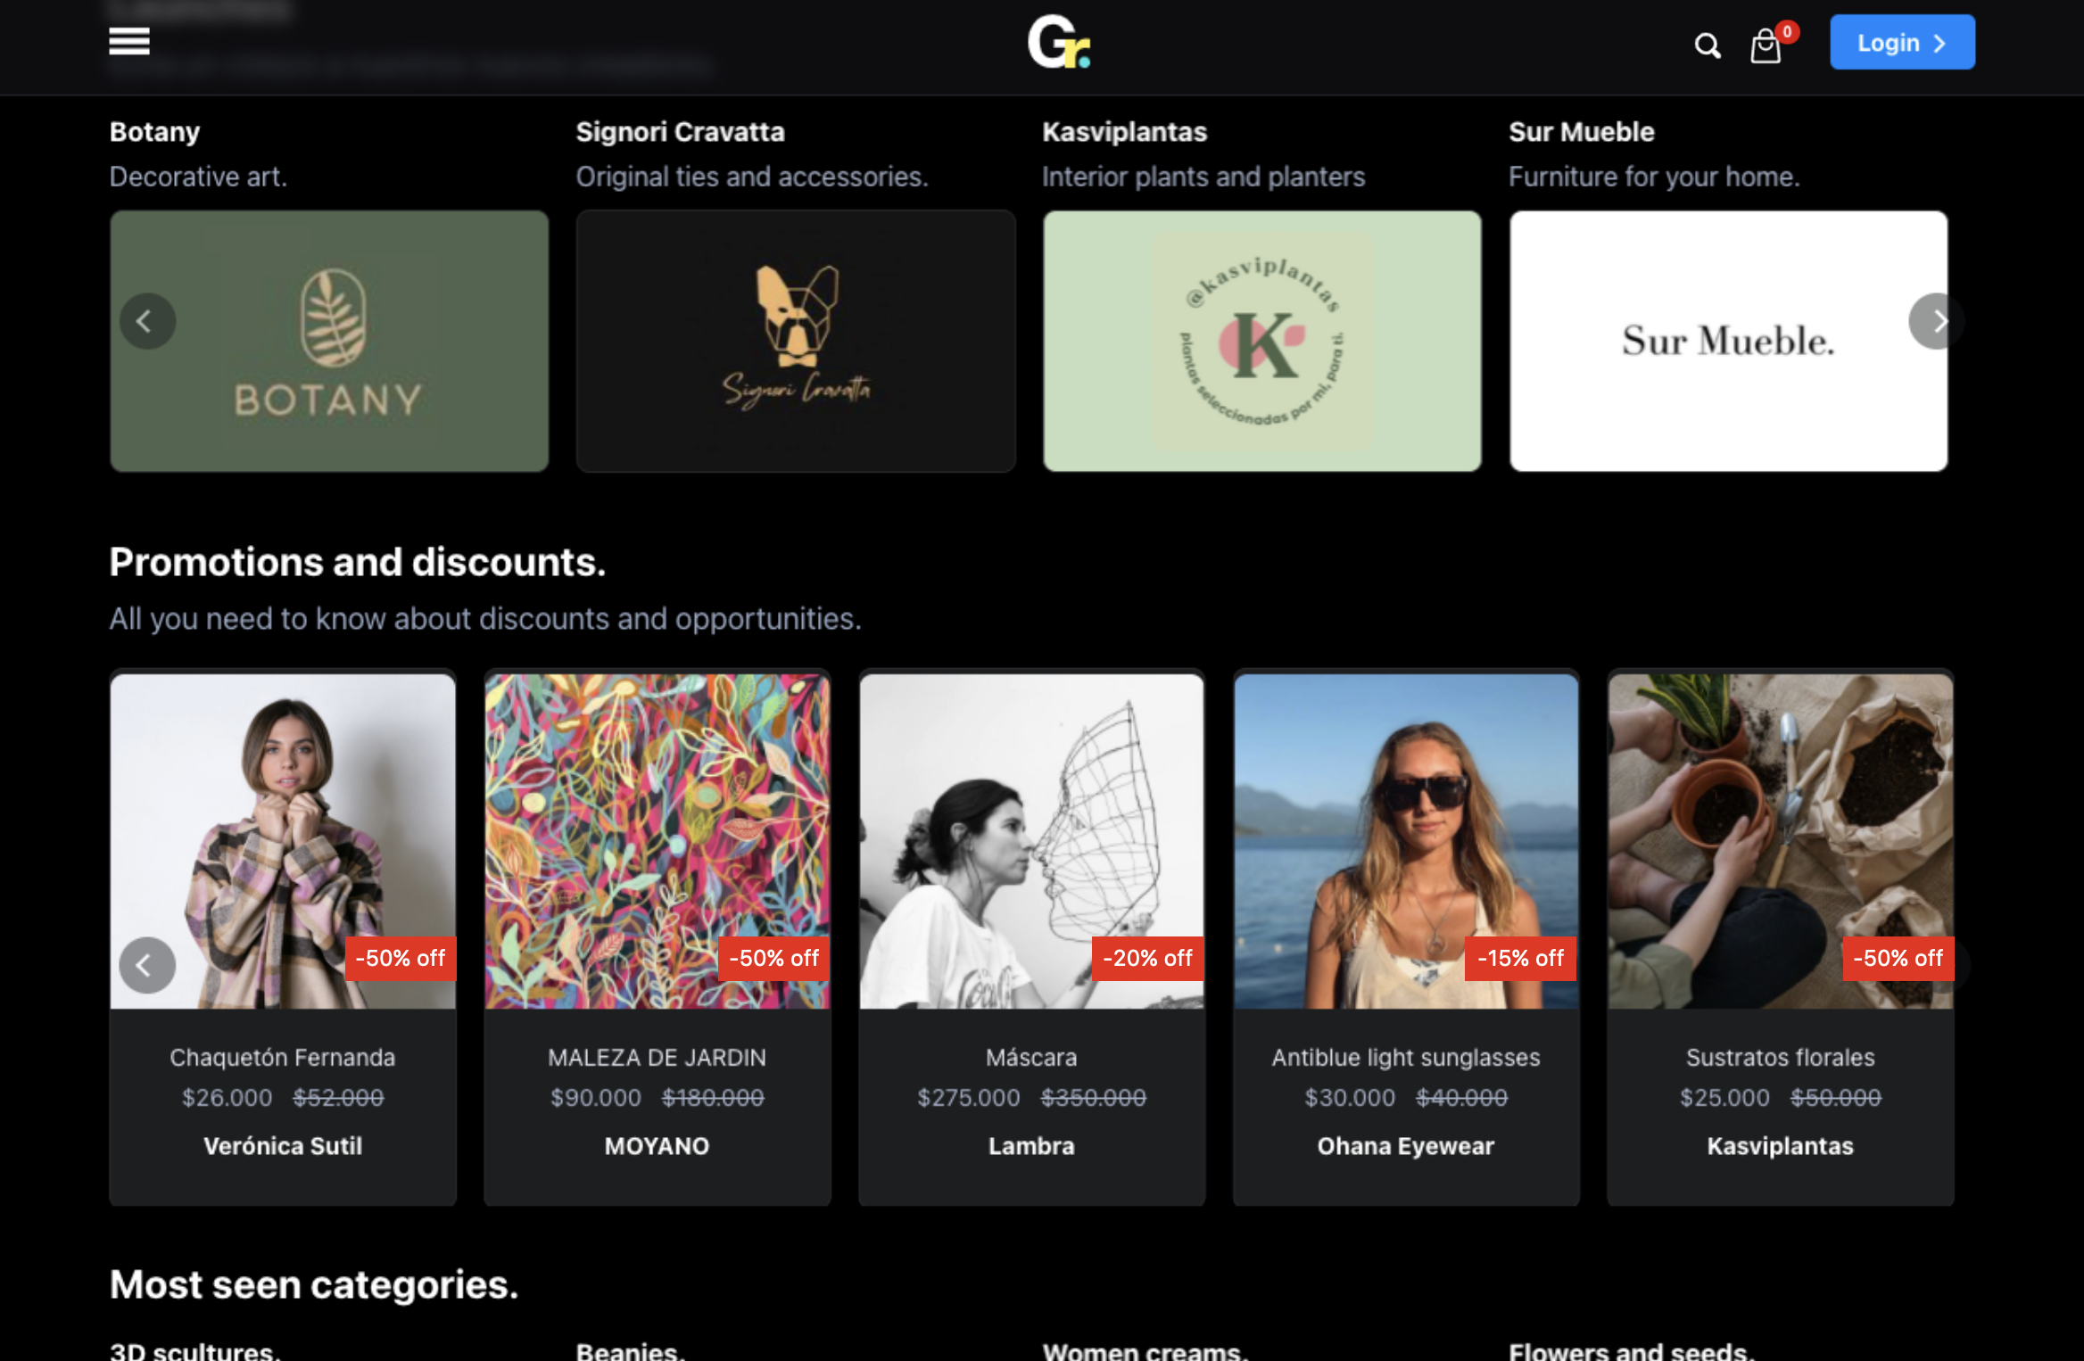2084x1361 pixels.
Task: Click the -15% off badge on sunglasses
Action: tap(1521, 959)
